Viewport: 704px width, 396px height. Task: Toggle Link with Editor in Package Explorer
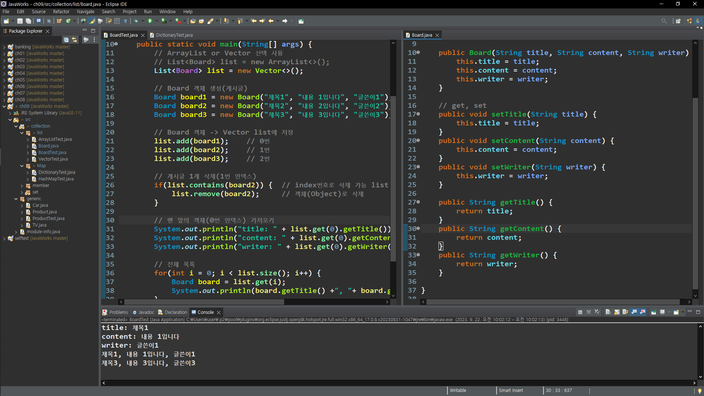tap(74, 40)
